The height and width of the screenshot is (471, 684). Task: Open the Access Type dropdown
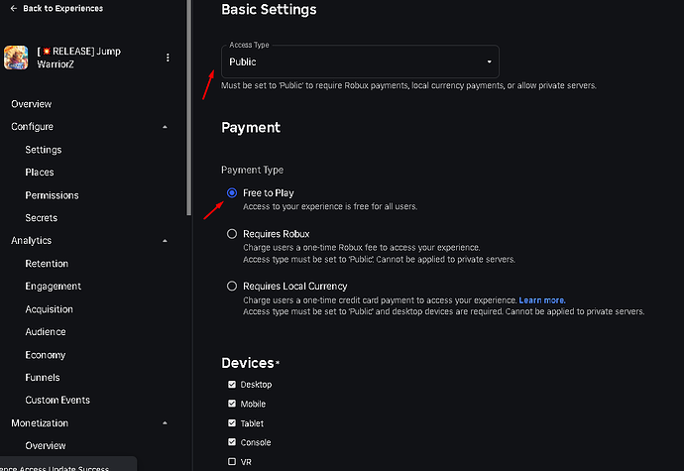coord(360,61)
